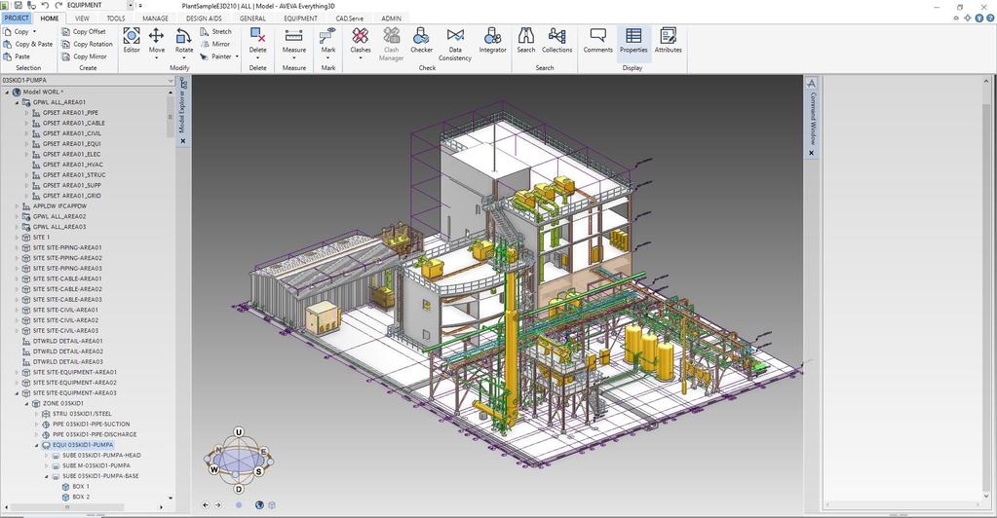Click the S (south) point on compass
The width and height of the screenshot is (997, 518).
click(259, 471)
